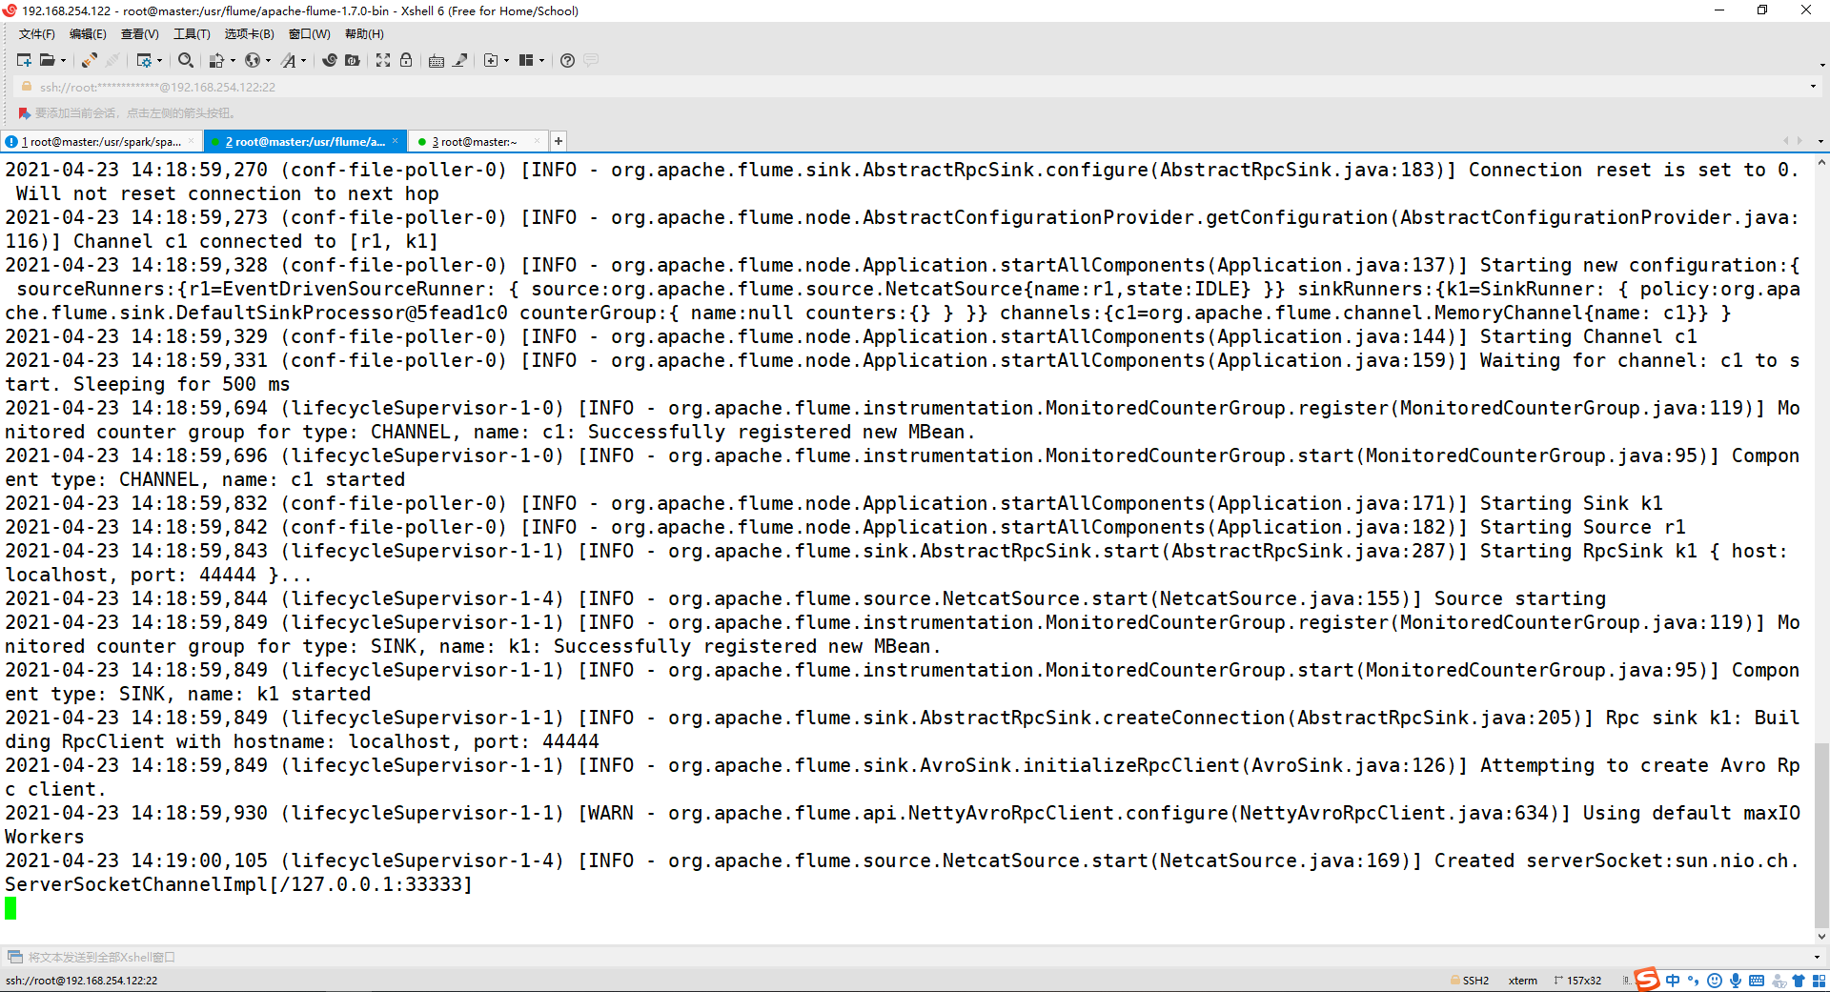Click the keyboard mapping toolbar icon
This screenshot has height=992, width=1830.
coord(437,60)
